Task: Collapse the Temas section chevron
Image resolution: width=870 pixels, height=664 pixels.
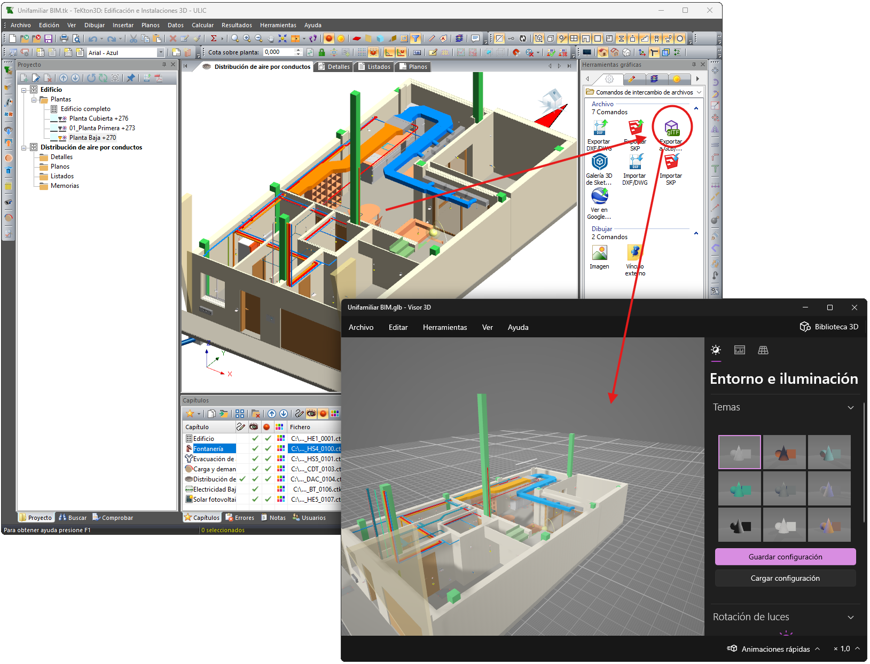Action: pos(850,407)
